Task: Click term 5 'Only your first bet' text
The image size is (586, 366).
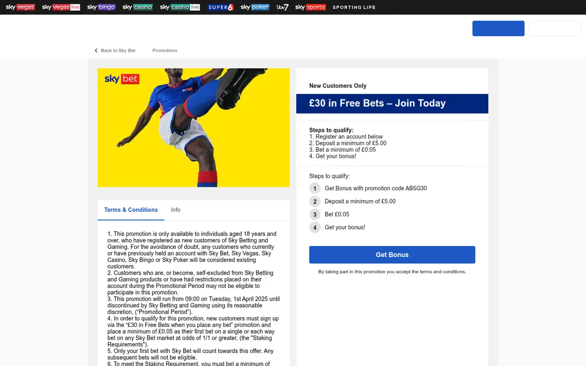Action: (x=190, y=354)
